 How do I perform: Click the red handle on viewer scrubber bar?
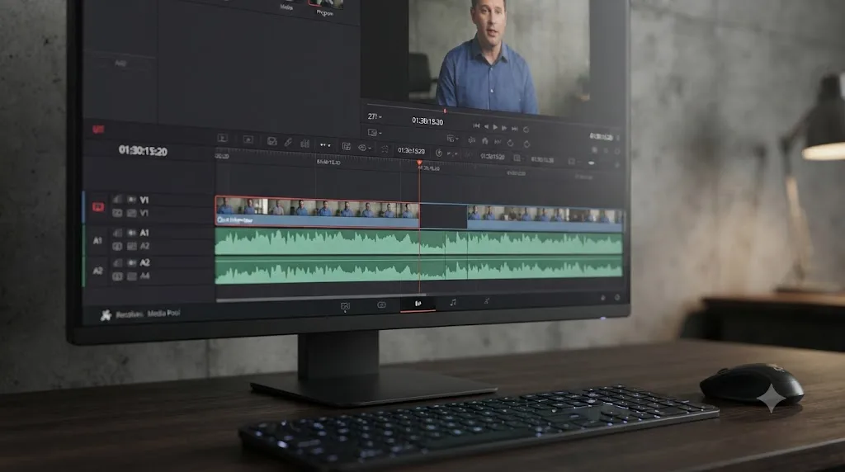[x=445, y=111]
